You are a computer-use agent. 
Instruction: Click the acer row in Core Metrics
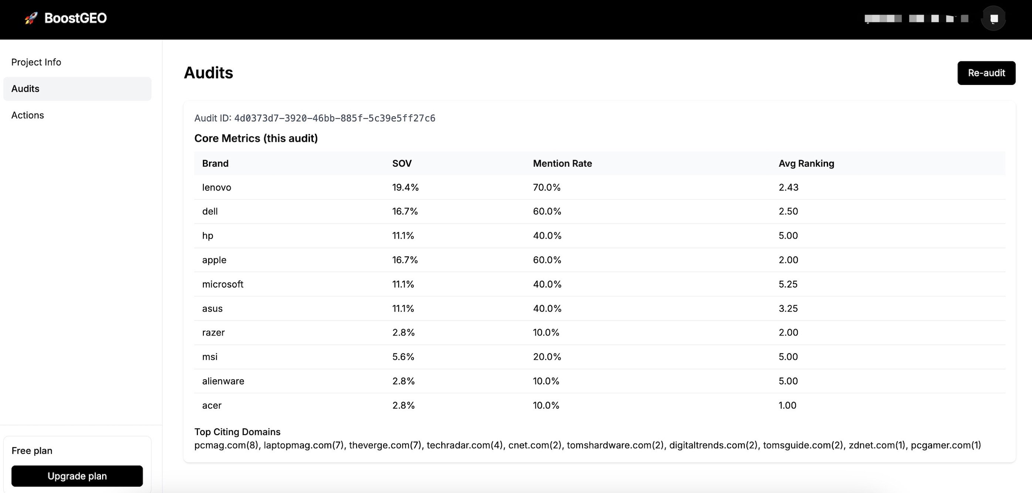point(212,405)
